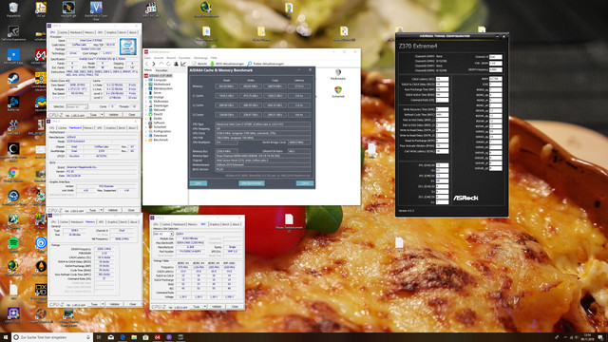Image resolution: width=608 pixels, height=342 pixels.
Task: Click the back arrow in AIDA64 toolbar
Action: point(147,64)
